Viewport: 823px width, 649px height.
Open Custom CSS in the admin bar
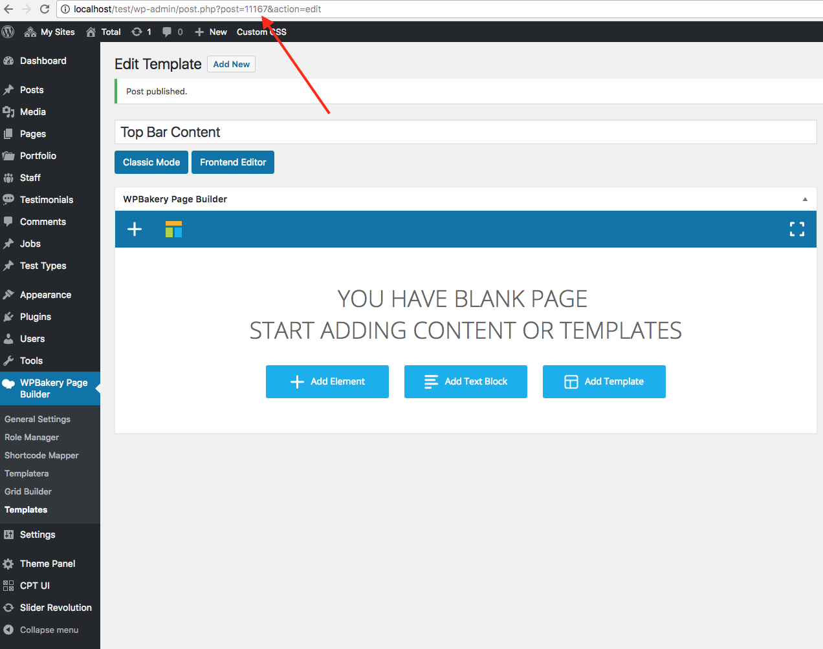pyautogui.click(x=261, y=32)
